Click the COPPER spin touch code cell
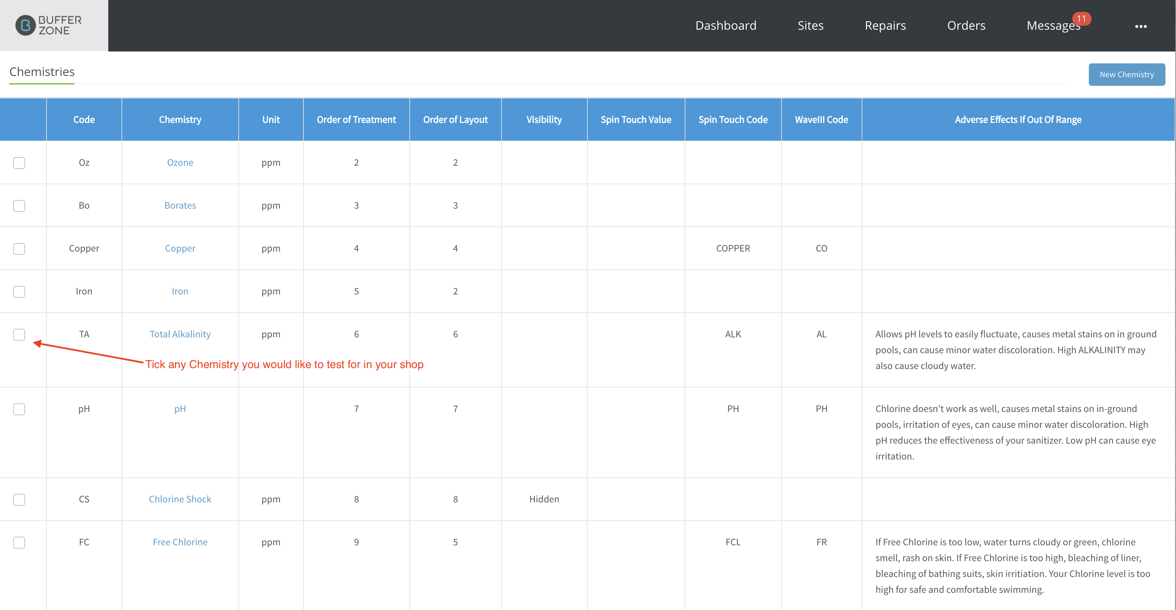This screenshot has width=1176, height=610. click(x=733, y=248)
